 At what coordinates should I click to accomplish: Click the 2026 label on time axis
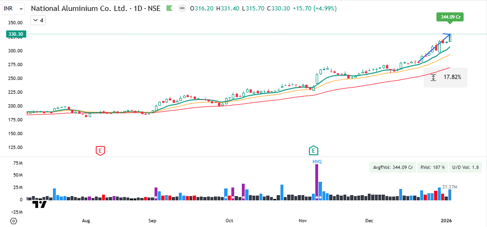pyautogui.click(x=446, y=221)
